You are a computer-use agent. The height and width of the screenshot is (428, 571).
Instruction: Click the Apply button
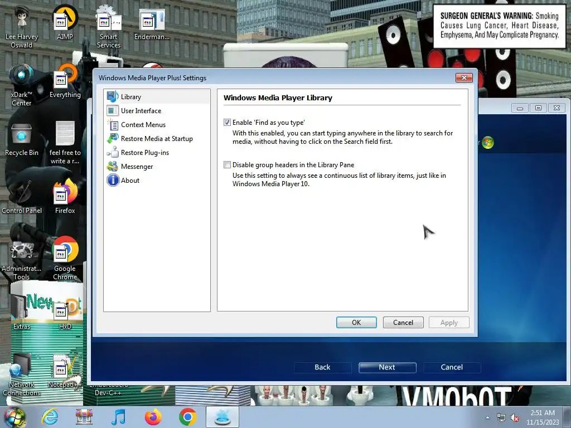click(449, 323)
